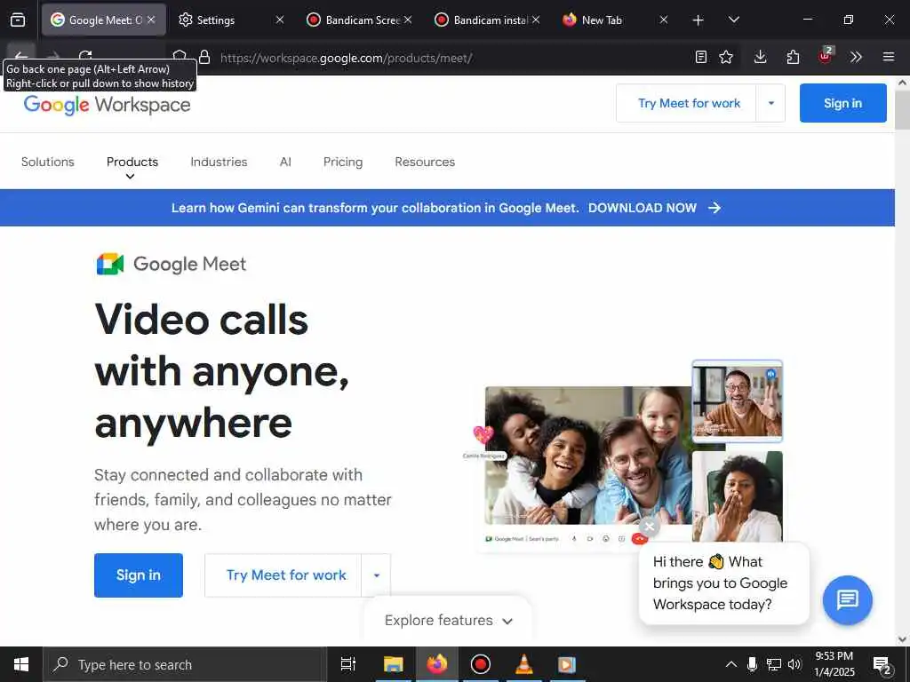The image size is (910, 682).
Task: Switch to the New Tab tab
Action: click(610, 20)
